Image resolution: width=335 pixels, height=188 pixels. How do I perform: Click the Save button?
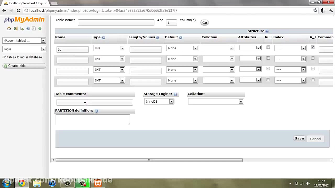pos(299,138)
